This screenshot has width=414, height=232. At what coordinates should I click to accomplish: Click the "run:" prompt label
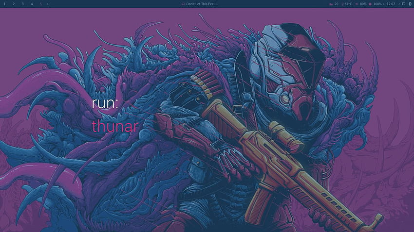(105, 103)
